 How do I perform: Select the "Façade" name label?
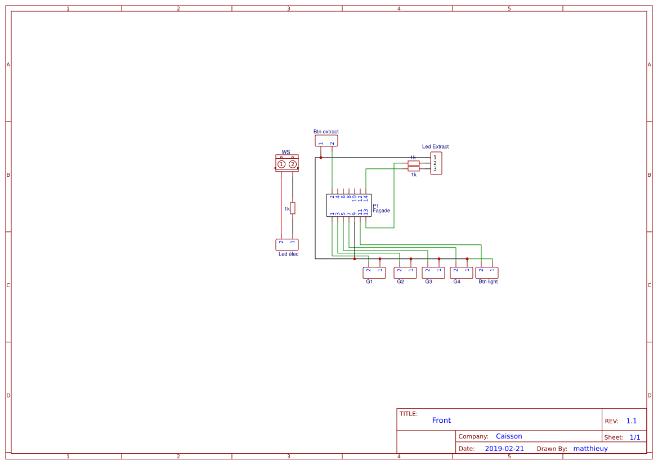click(x=382, y=211)
